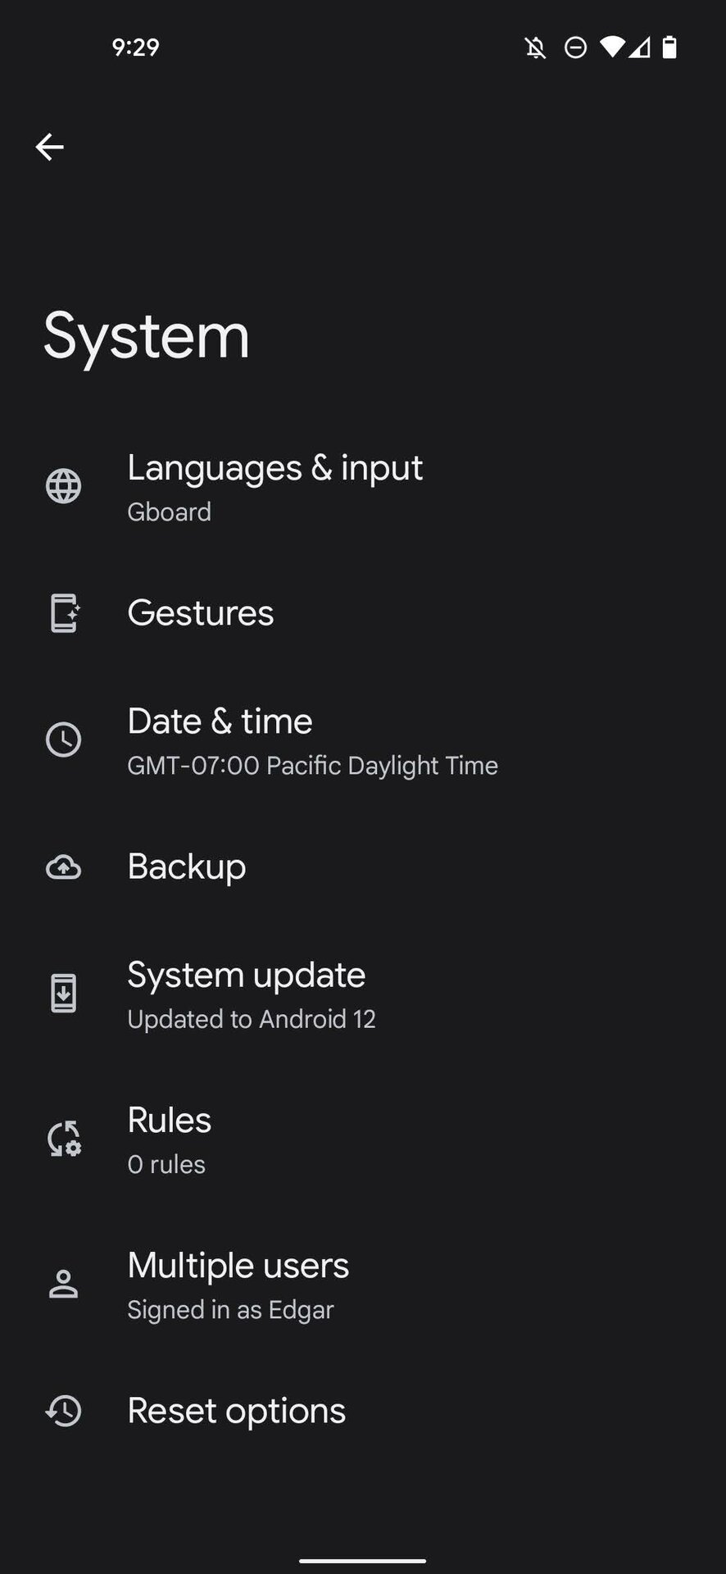Open System update entry
The width and height of the screenshot is (726, 1574).
(251, 994)
